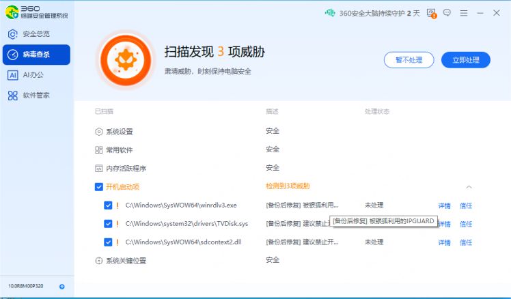
Task: Collapse the 开机启动项 threat list
Action: [469, 187]
